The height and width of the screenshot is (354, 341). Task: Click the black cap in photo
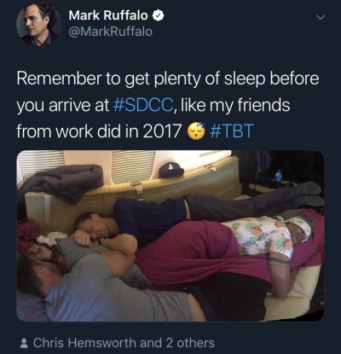171,170
